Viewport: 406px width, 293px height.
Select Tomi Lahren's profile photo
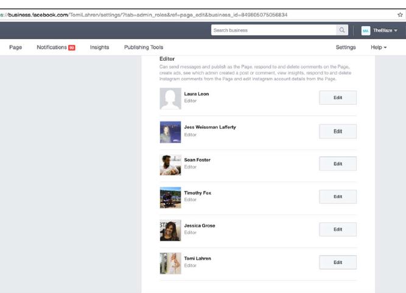(170, 263)
